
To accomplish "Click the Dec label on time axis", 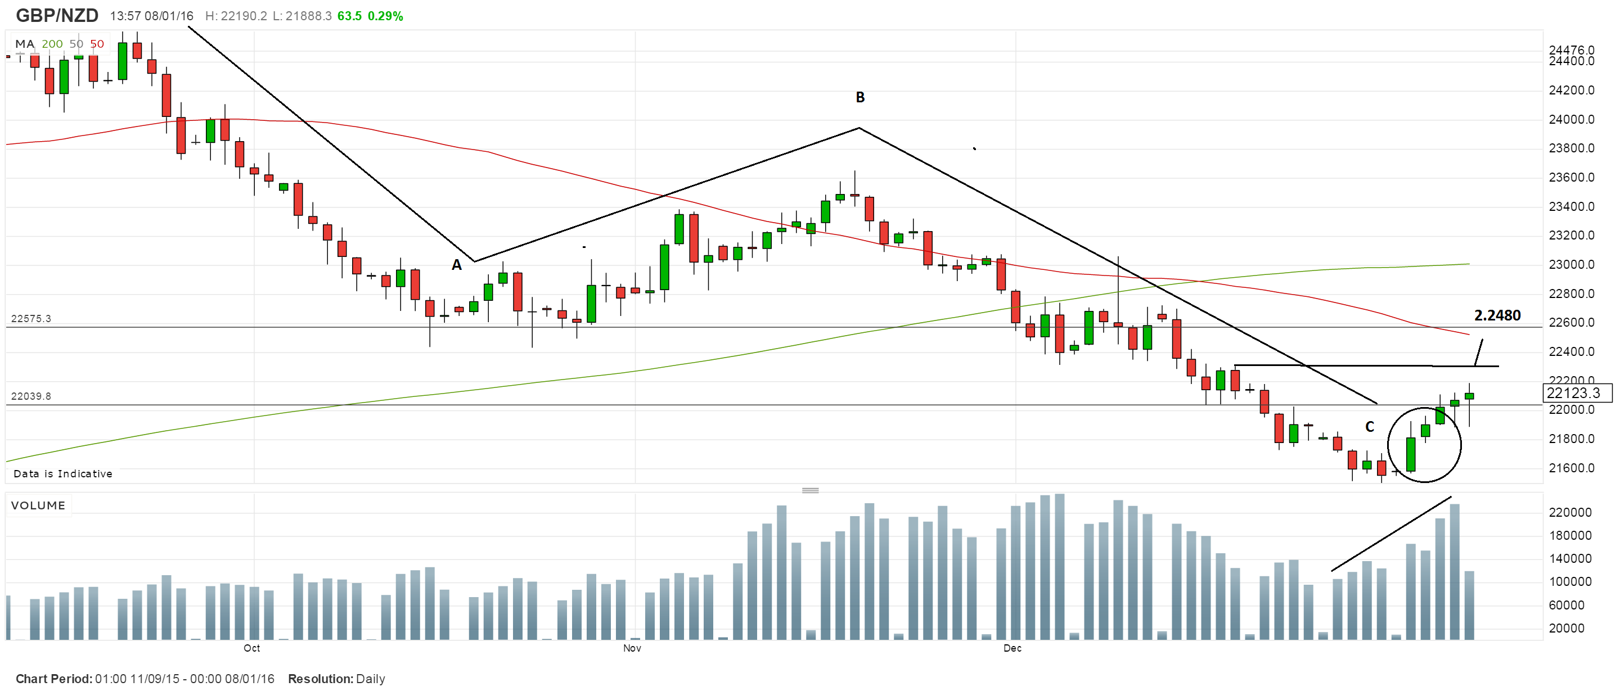I will 1012,648.
